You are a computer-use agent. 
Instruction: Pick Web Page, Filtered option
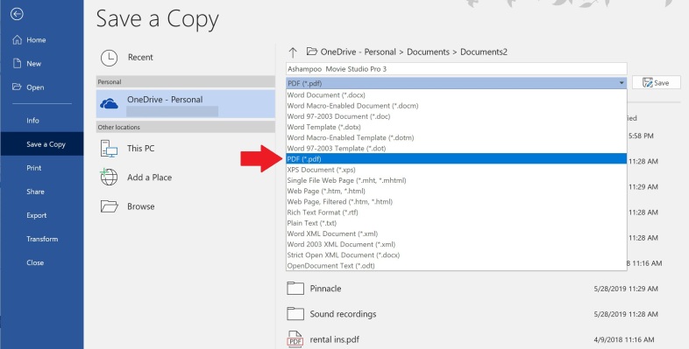456,202
